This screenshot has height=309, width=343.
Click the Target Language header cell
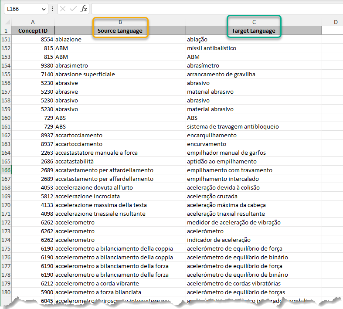pyautogui.click(x=254, y=31)
